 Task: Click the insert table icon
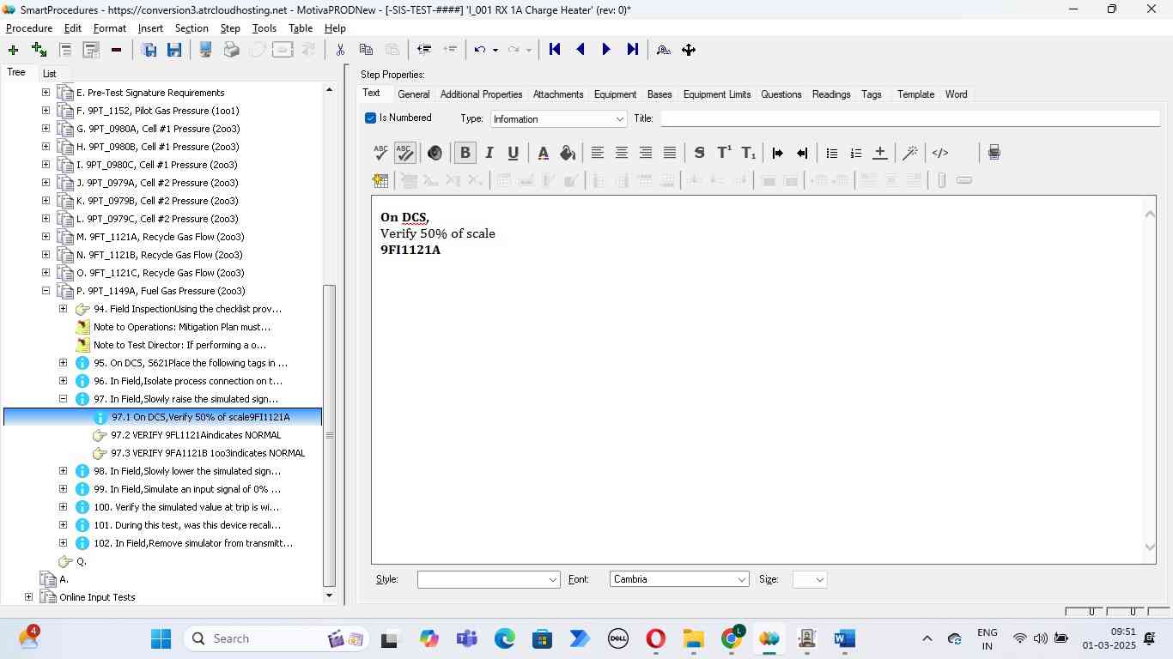click(380, 180)
